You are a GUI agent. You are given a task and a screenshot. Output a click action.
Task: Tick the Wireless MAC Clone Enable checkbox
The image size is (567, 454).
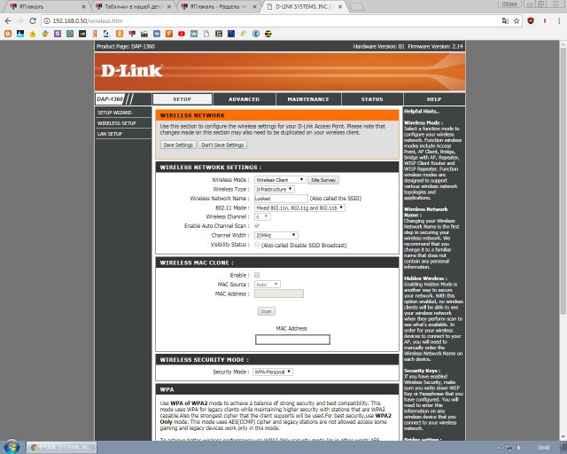click(x=257, y=275)
